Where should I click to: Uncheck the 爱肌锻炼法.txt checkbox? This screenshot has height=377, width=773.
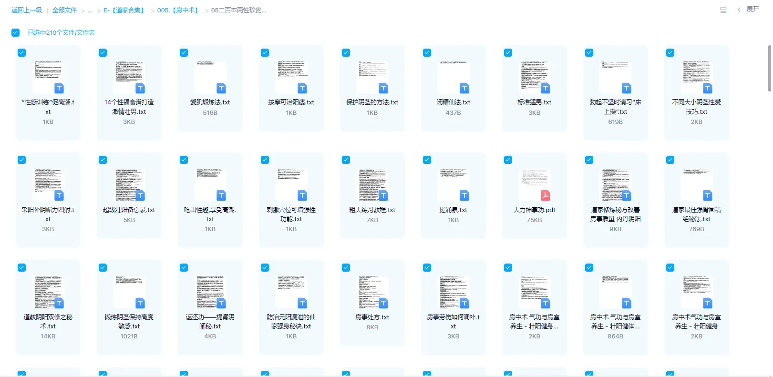pos(184,53)
